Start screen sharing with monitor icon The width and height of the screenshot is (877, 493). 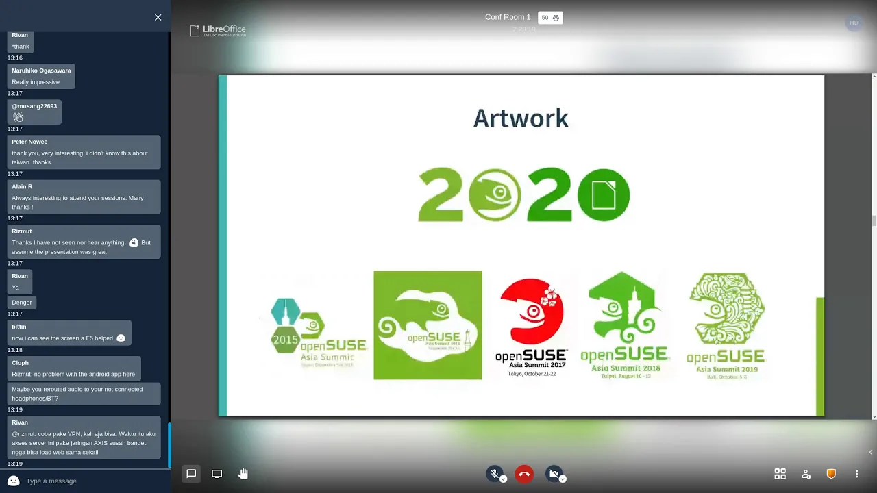(x=217, y=474)
